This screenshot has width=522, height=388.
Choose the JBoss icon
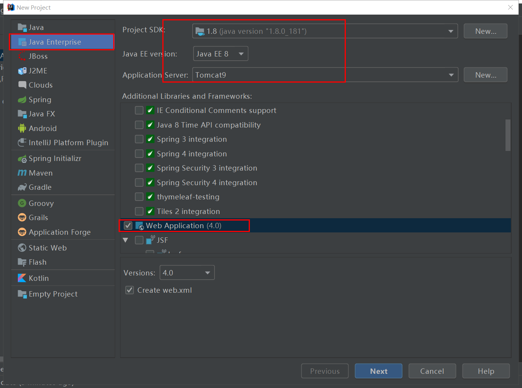pyautogui.click(x=22, y=56)
